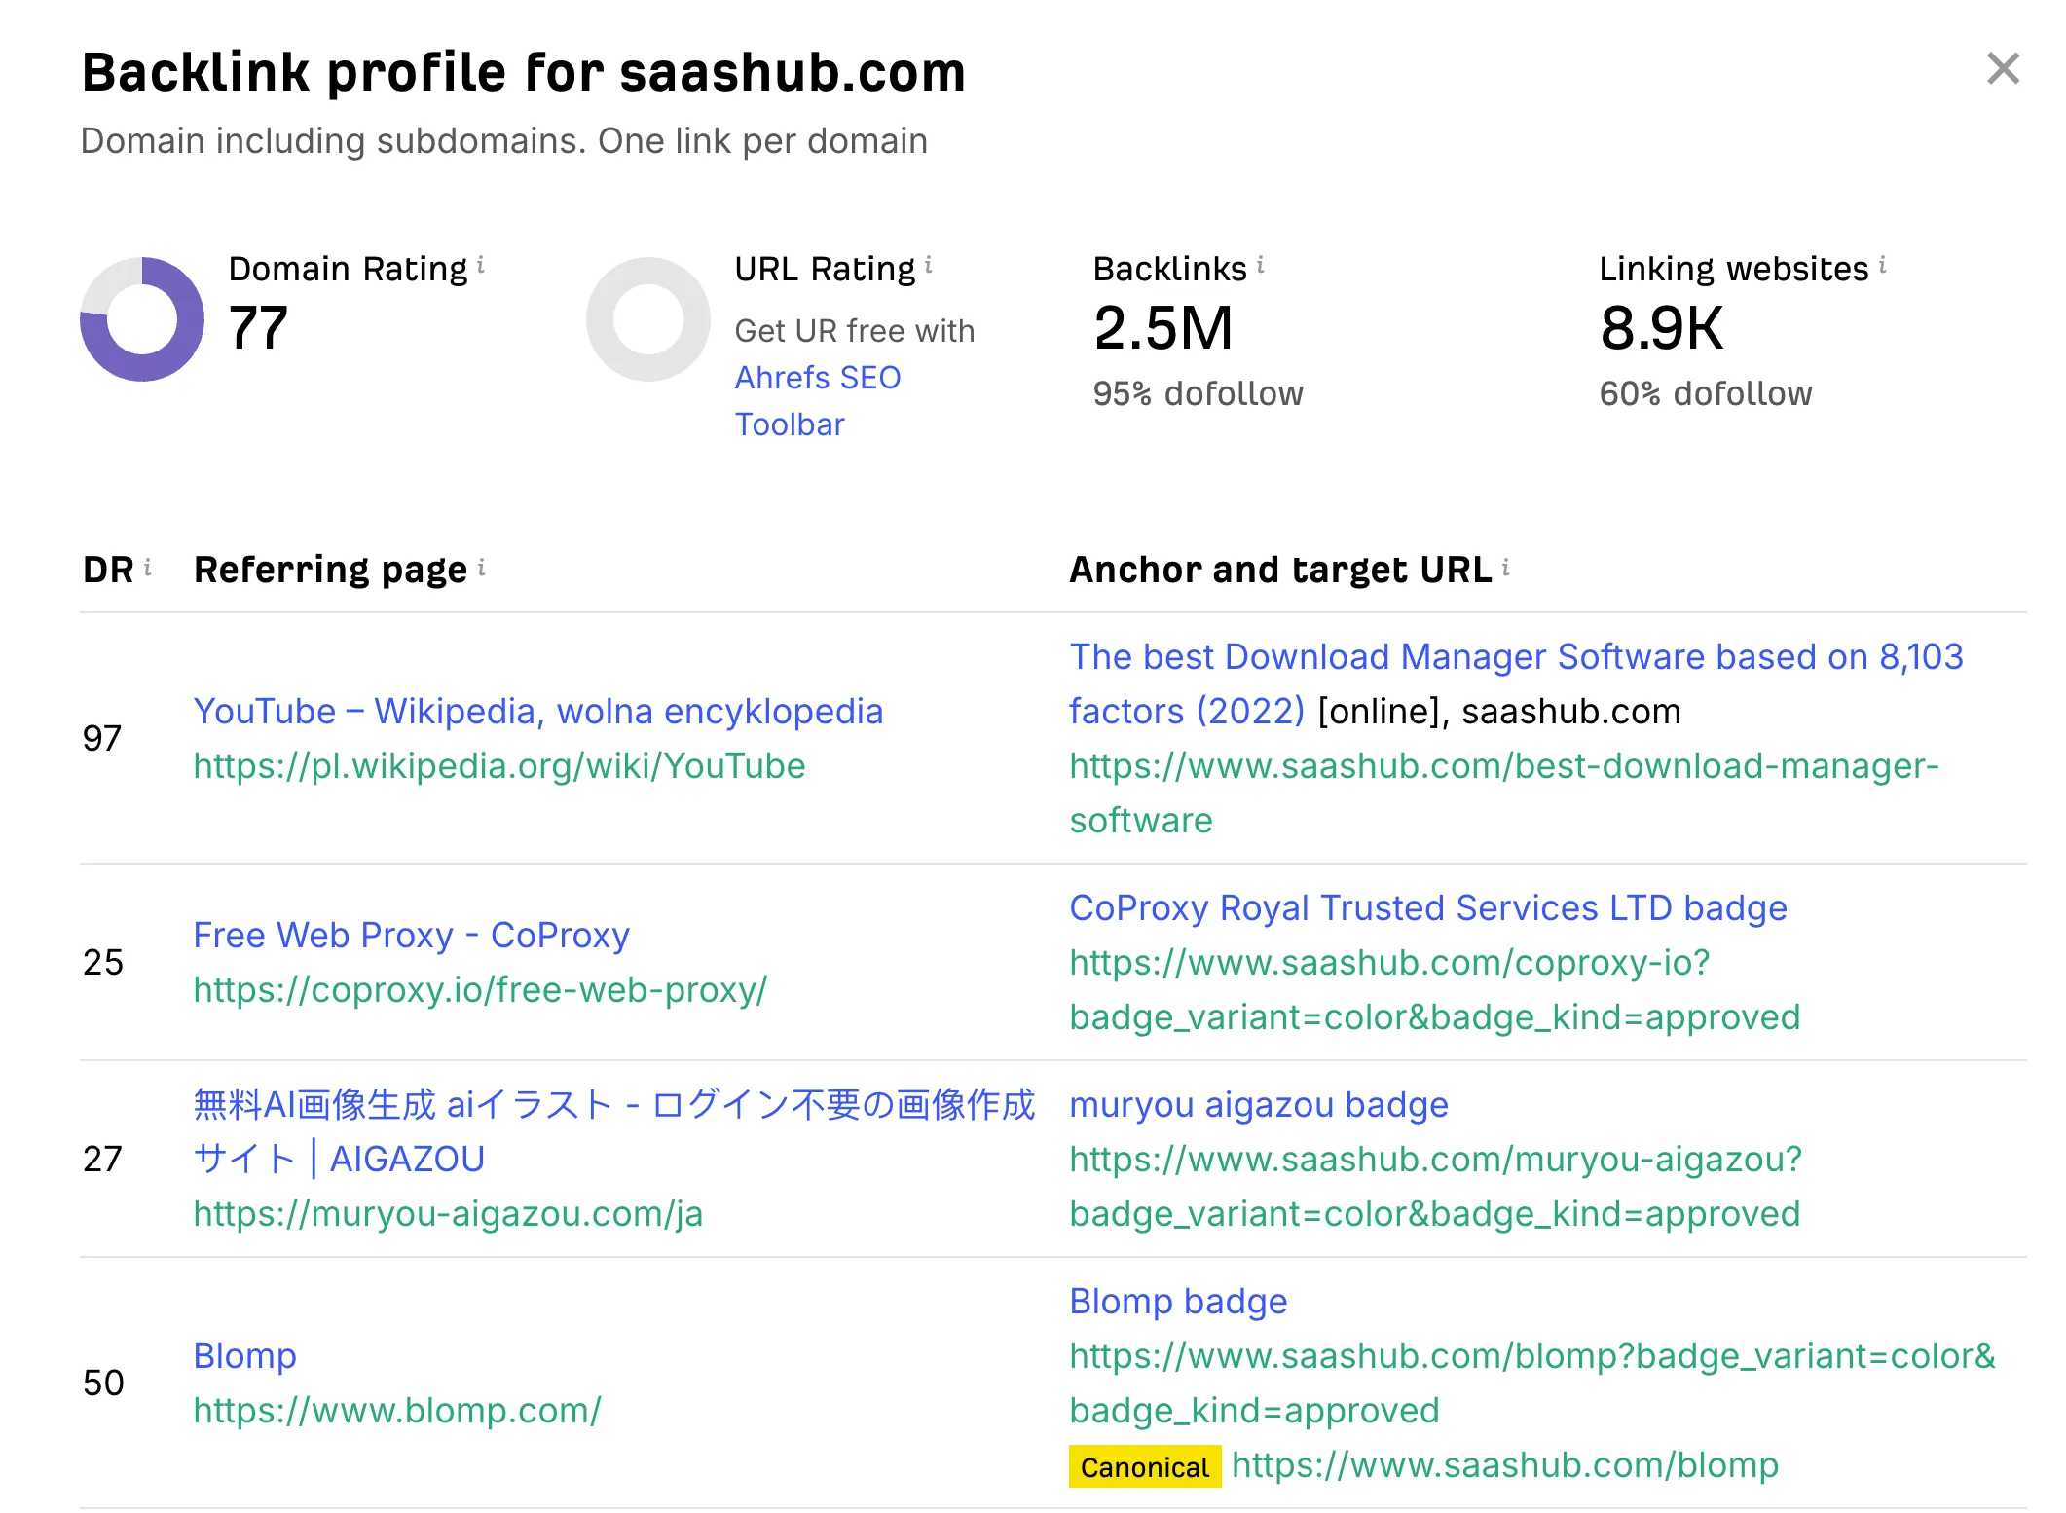2066x1513 pixels.
Task: Open the Blomp referring page title
Action: pyautogui.click(x=244, y=1356)
